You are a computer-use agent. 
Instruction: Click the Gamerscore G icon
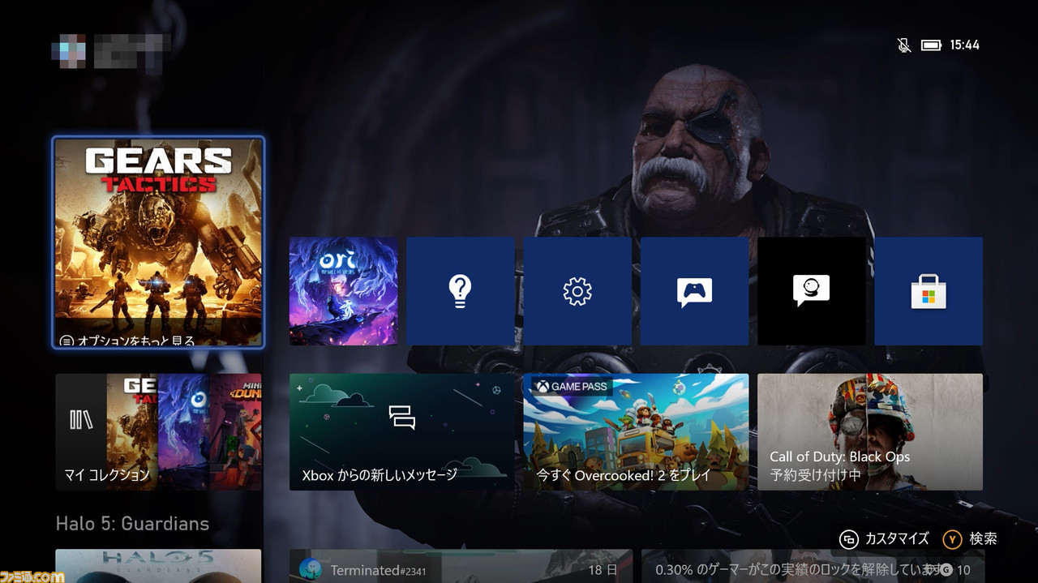coord(946,570)
